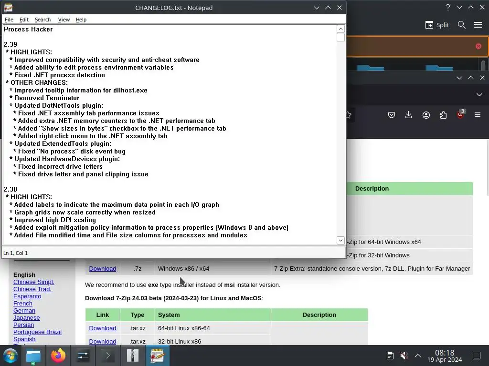Click the muted volume tray icon
The height and width of the screenshot is (366, 489).
[x=404, y=356]
